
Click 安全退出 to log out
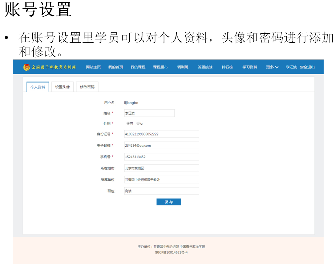click(307, 67)
